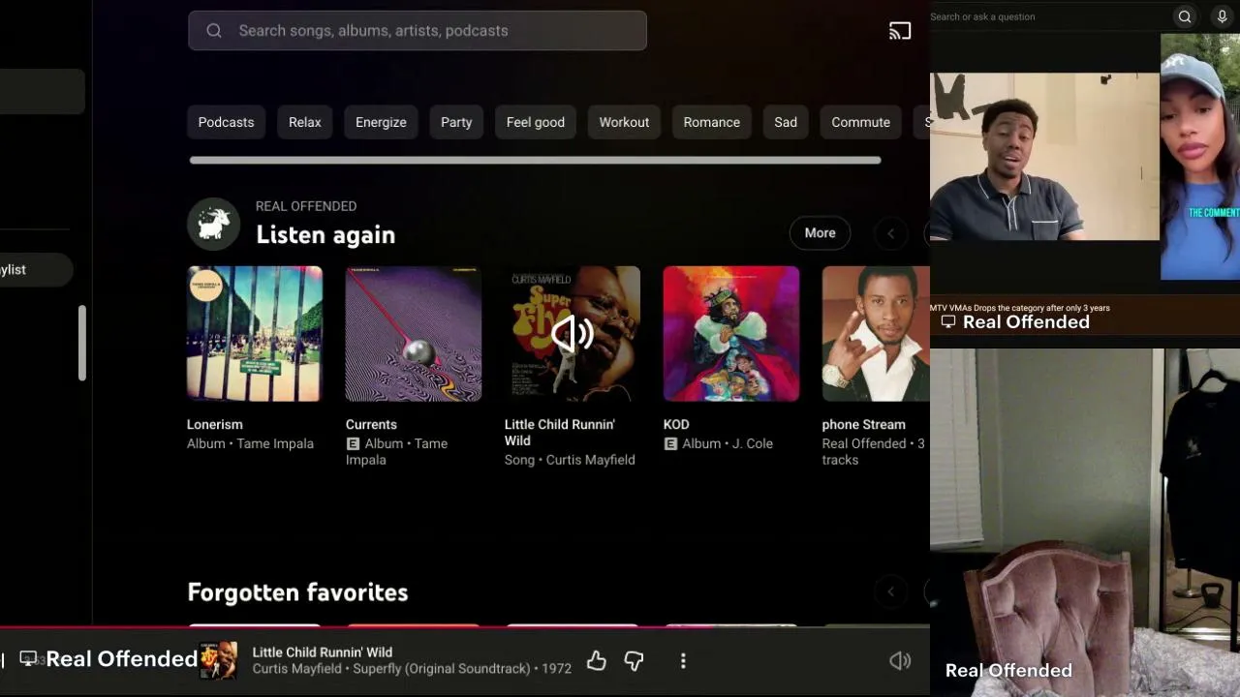Click the speaker icon on Little Child Runnin' Wild cover
This screenshot has height=697, width=1240.
573,334
